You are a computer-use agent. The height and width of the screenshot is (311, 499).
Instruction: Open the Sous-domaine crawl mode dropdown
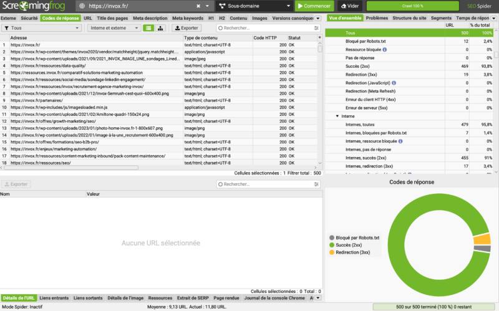[x=254, y=6]
